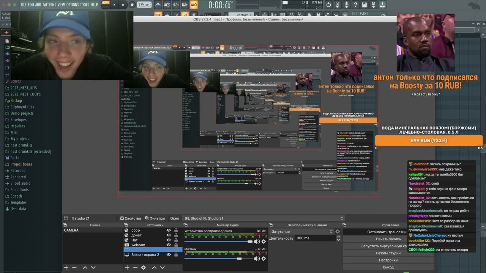The height and width of the screenshot is (273, 486).
Task: Toggle the lock for донат source
Action: tap(176, 235)
